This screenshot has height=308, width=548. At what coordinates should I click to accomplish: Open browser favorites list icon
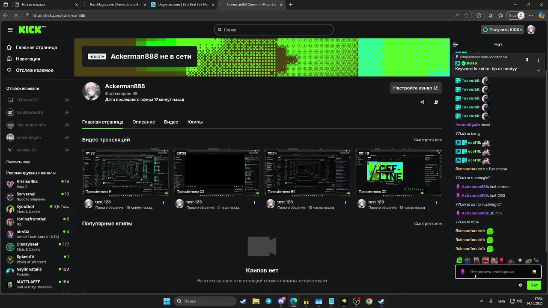tap(500, 15)
